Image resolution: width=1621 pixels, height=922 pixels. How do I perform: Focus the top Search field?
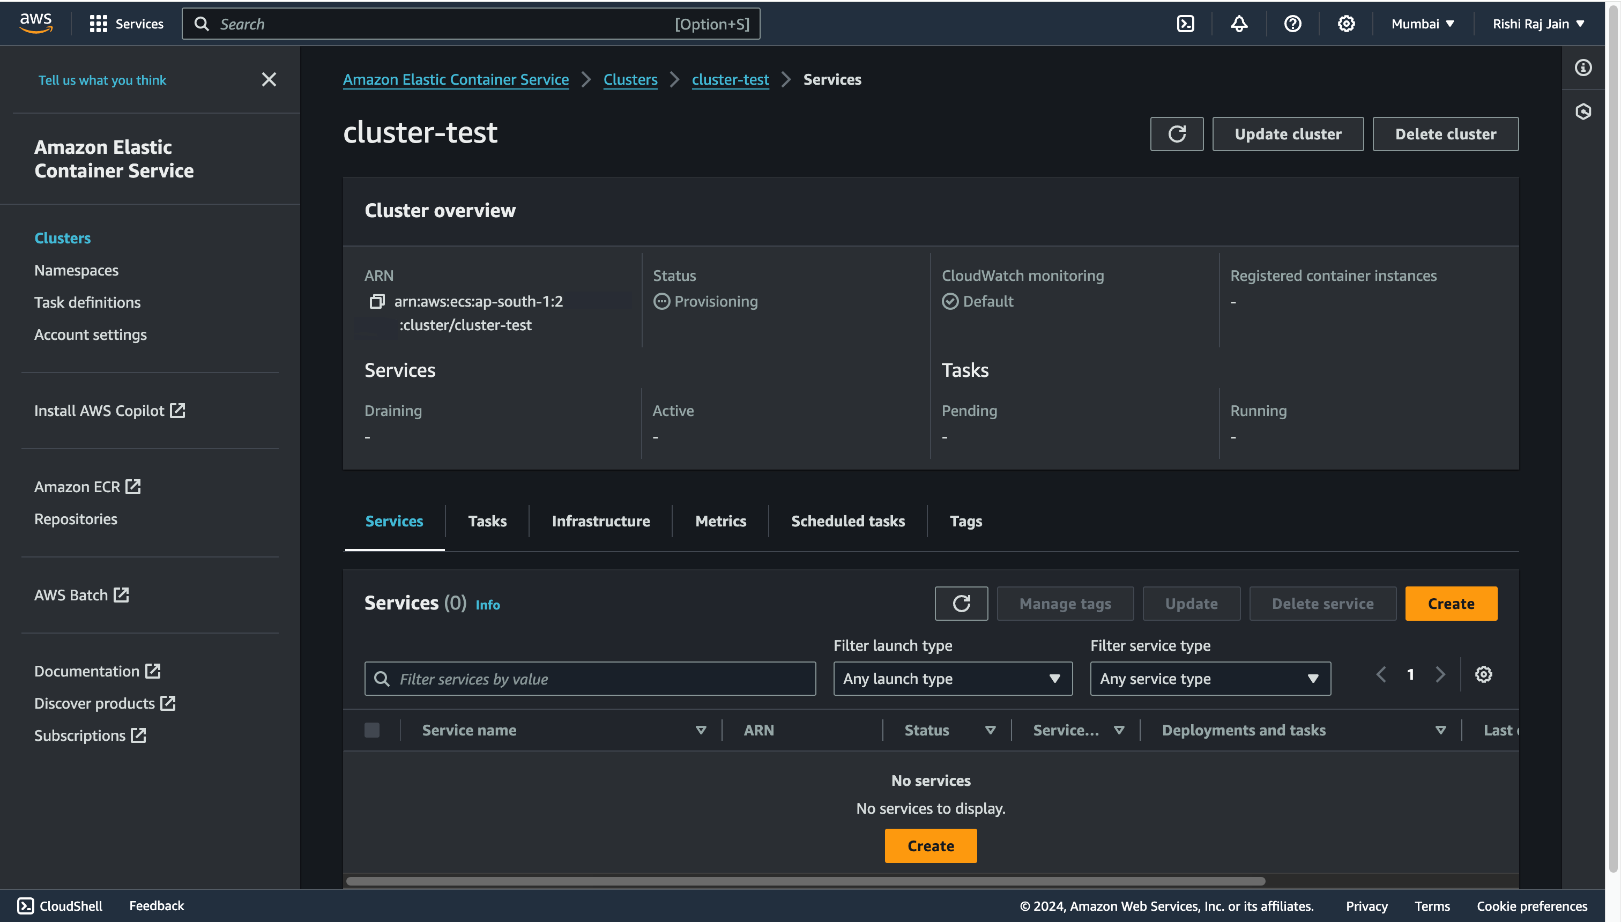click(471, 24)
